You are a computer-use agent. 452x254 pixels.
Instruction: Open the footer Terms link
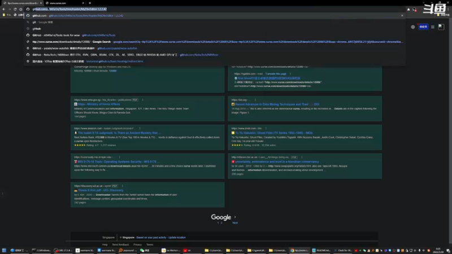(x=150, y=245)
